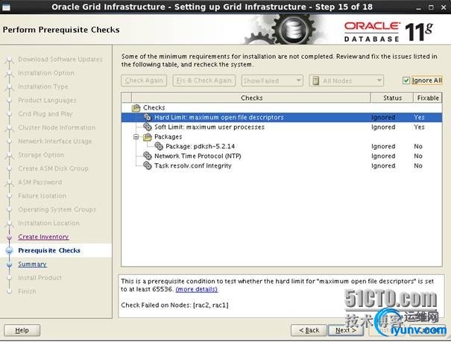Screen dimensions: 451x342
Task: Click the Help button
Action: [22, 330]
